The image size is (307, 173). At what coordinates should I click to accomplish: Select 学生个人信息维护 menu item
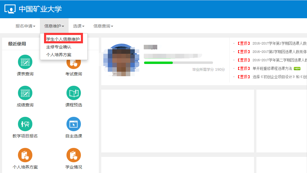pyautogui.click(x=63, y=39)
